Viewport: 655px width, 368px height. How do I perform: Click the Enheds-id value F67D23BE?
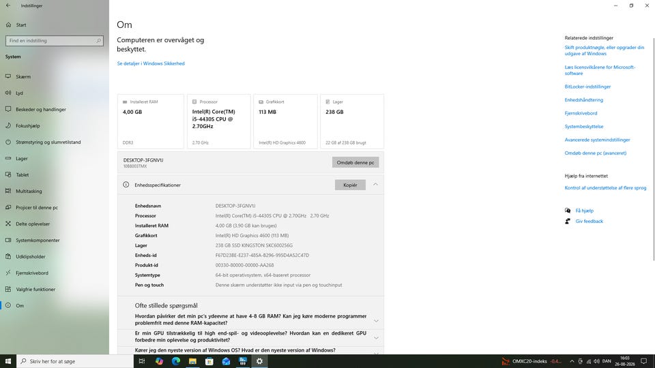[262, 256]
